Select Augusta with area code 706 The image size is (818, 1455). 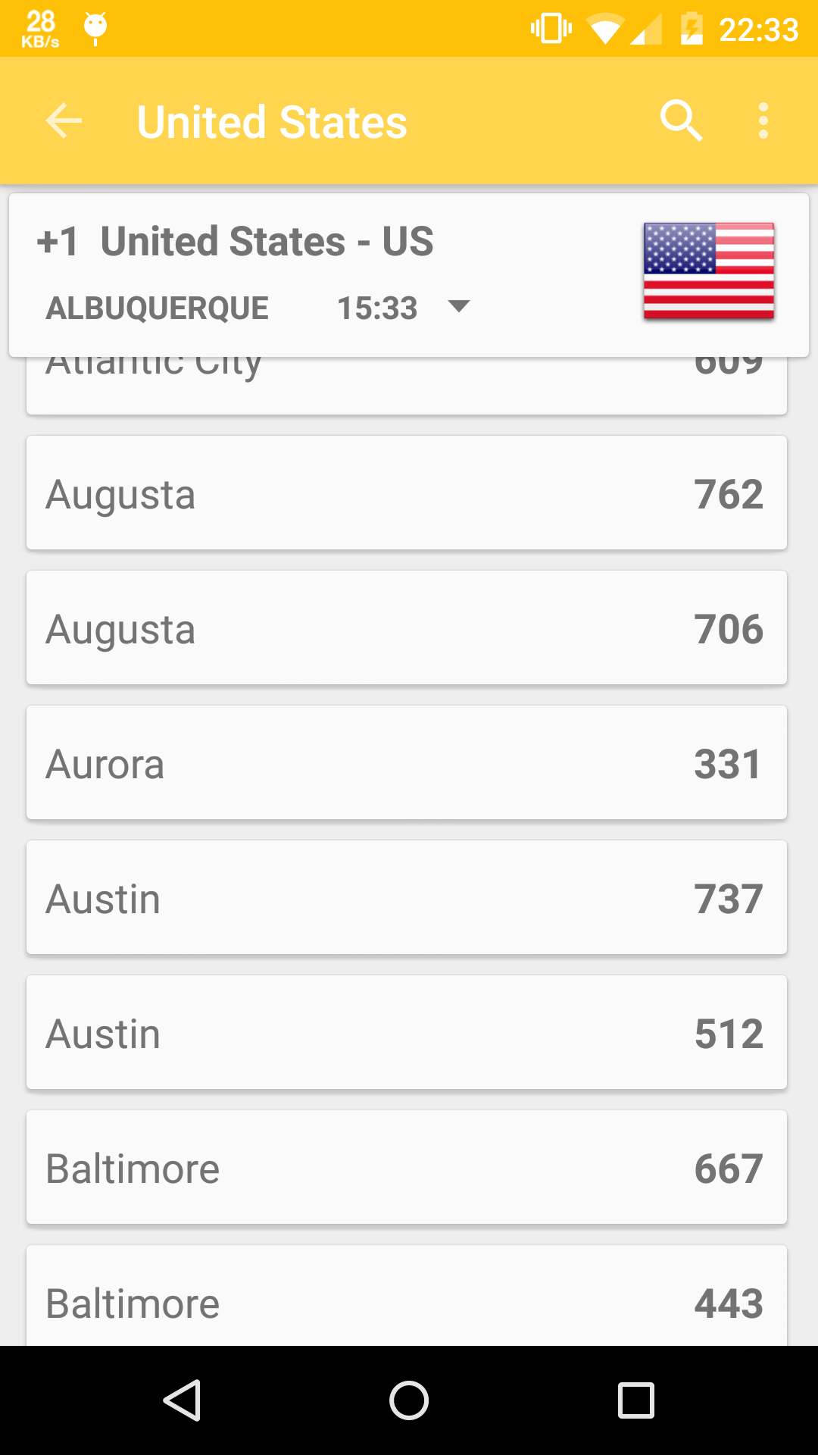(407, 627)
